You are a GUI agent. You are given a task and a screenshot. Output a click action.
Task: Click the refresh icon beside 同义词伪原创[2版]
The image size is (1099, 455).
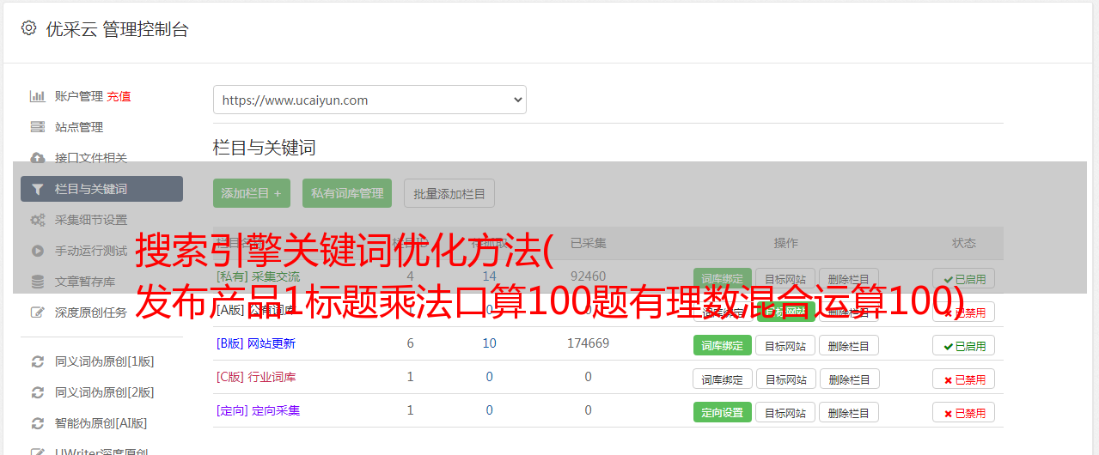(x=38, y=392)
